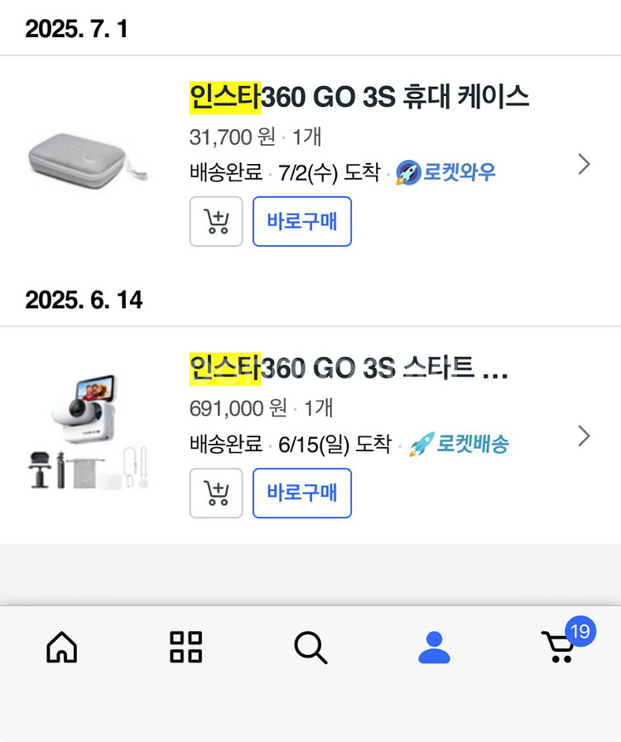Expand the 휴대 케이스 order details chevron

(584, 164)
